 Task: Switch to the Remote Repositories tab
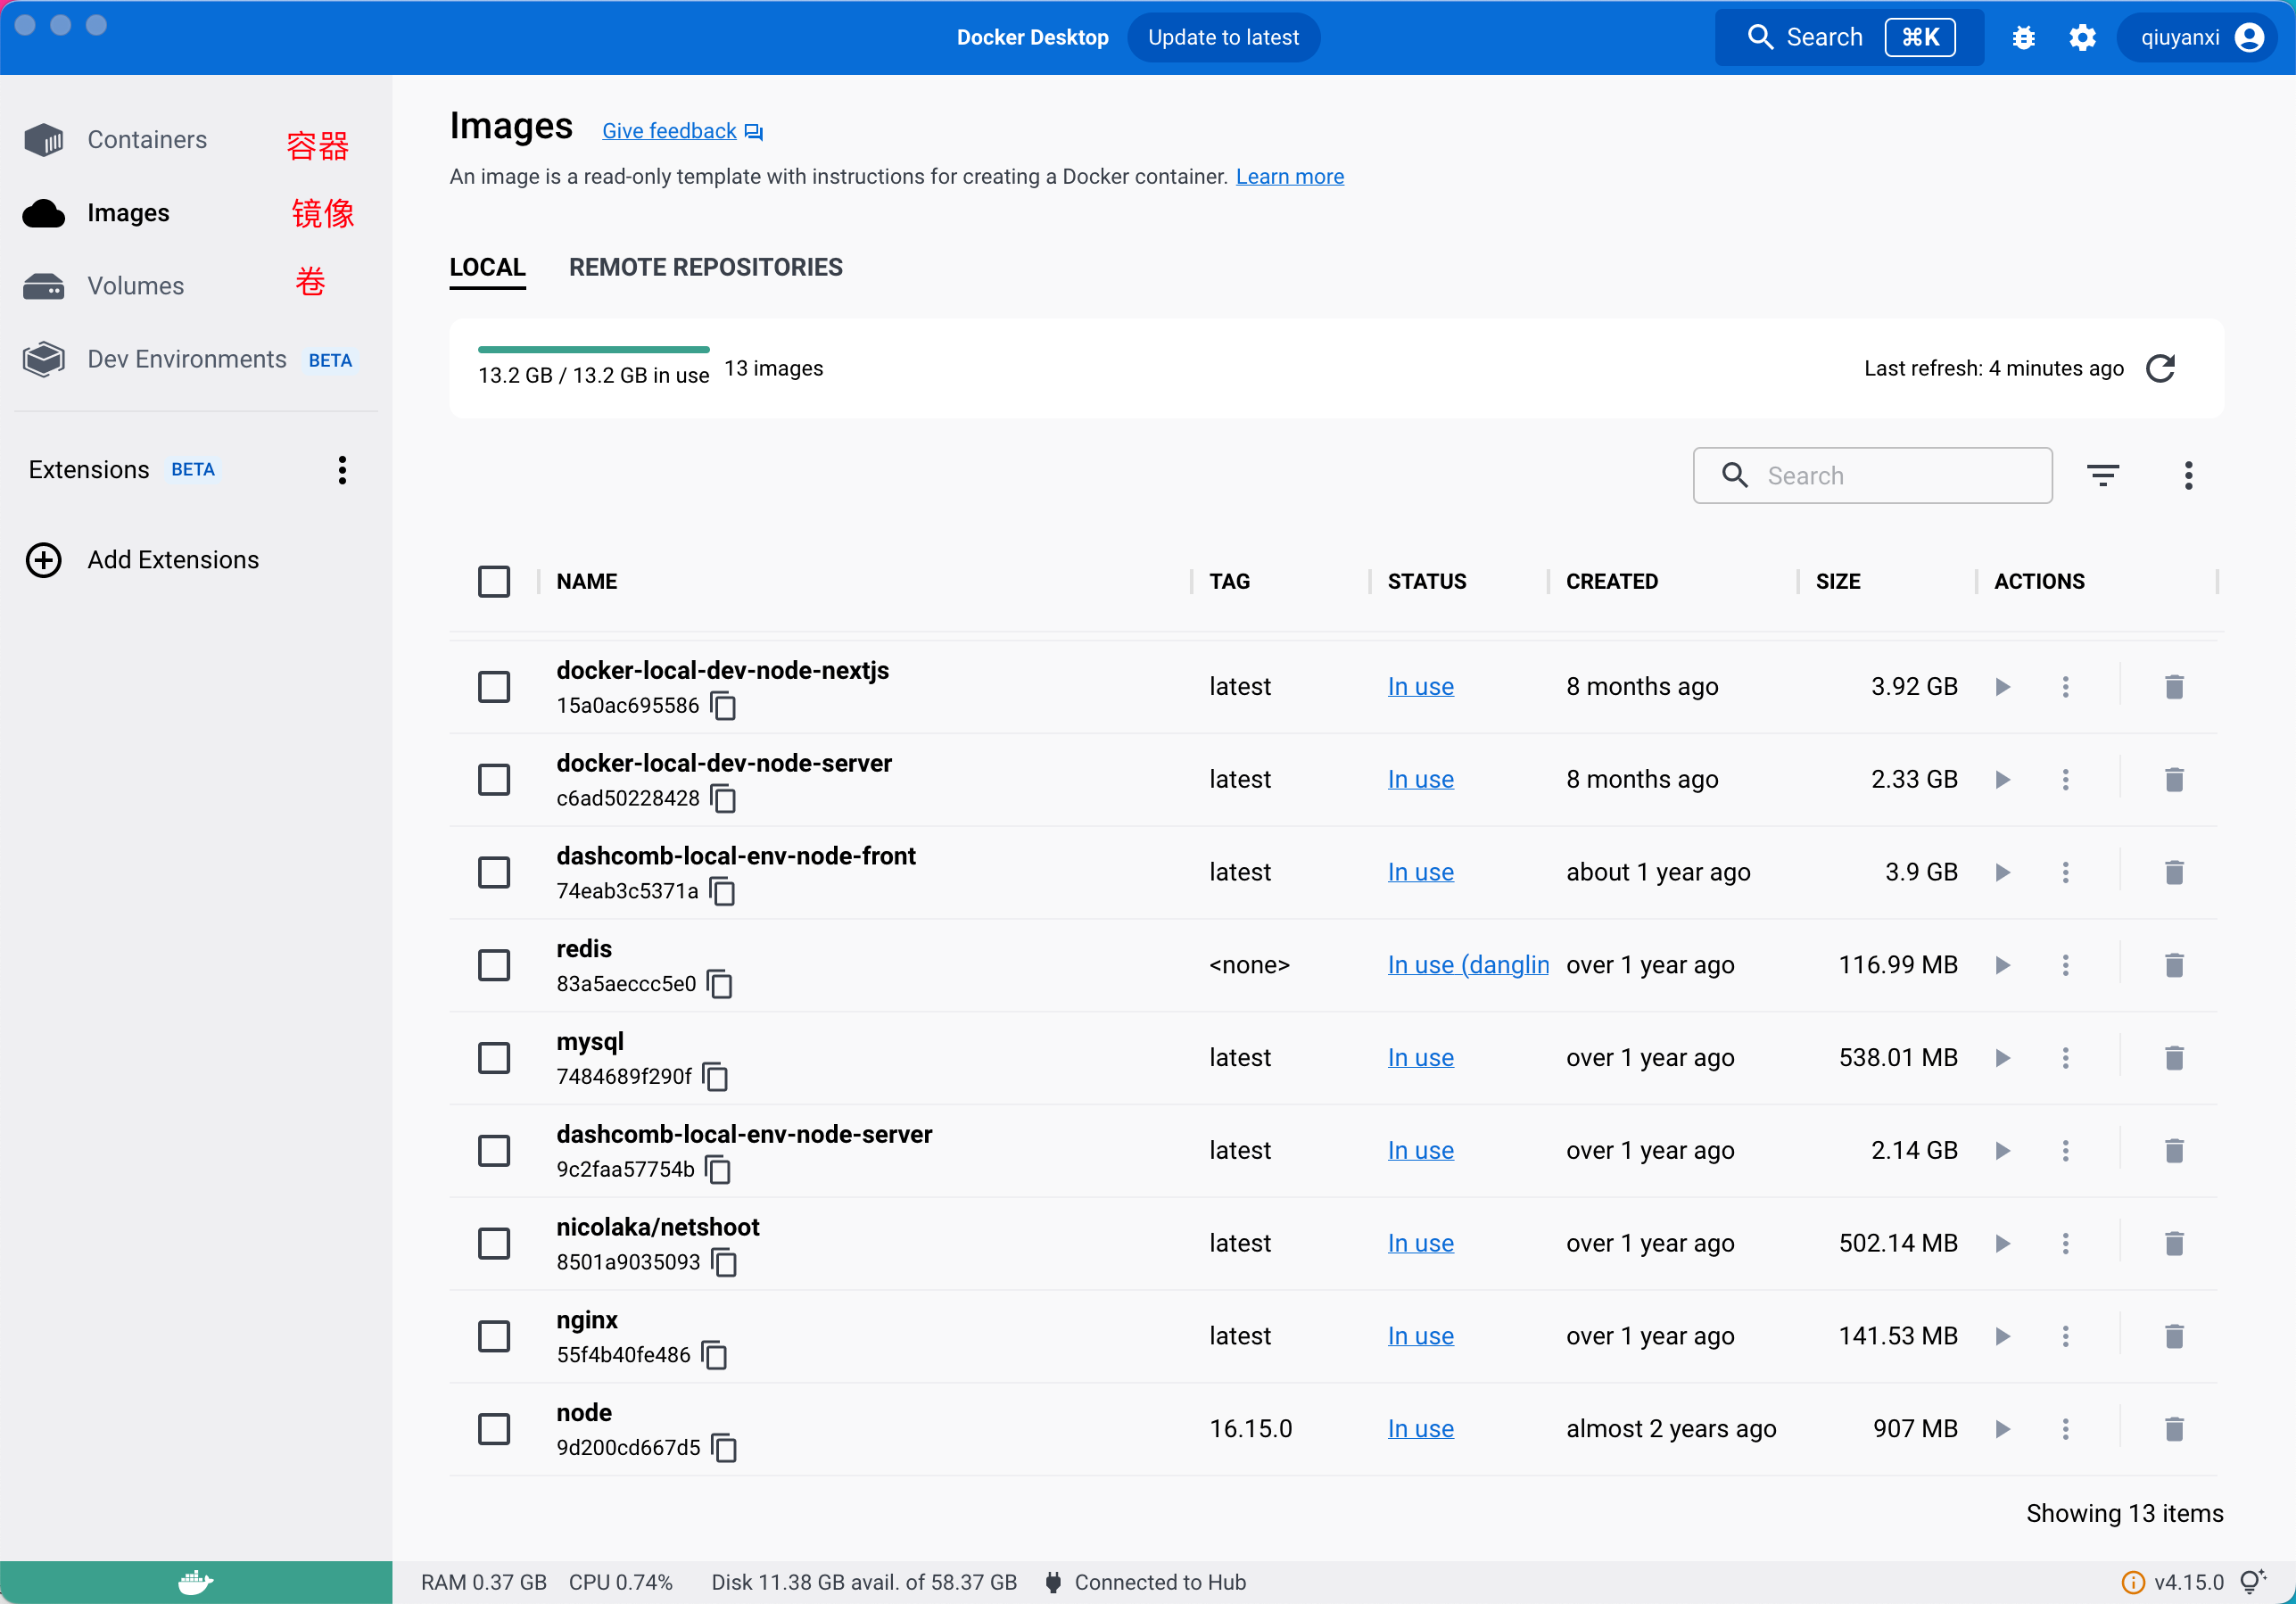pyautogui.click(x=705, y=267)
